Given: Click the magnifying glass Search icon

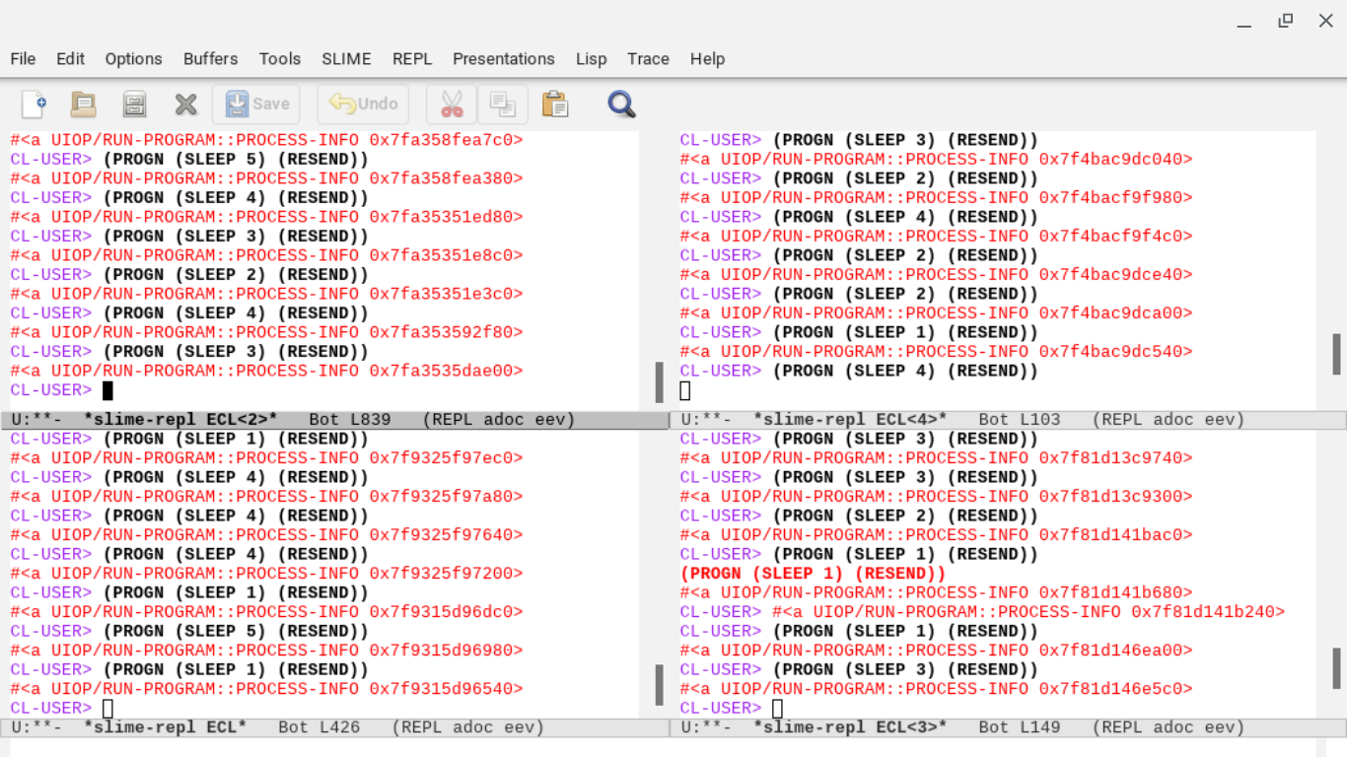Looking at the screenshot, I should point(621,104).
